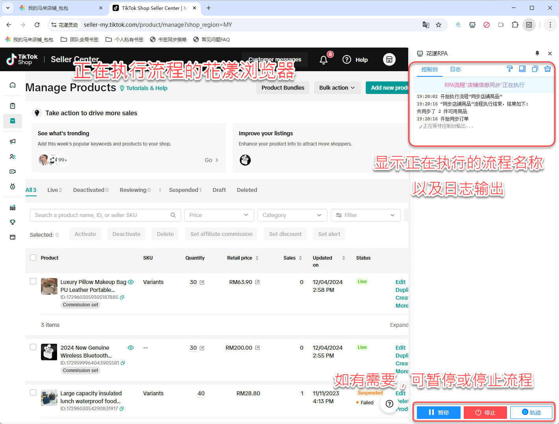This screenshot has width=559, height=424.
Task: Open the Tutorials & Help link
Action: [144, 88]
